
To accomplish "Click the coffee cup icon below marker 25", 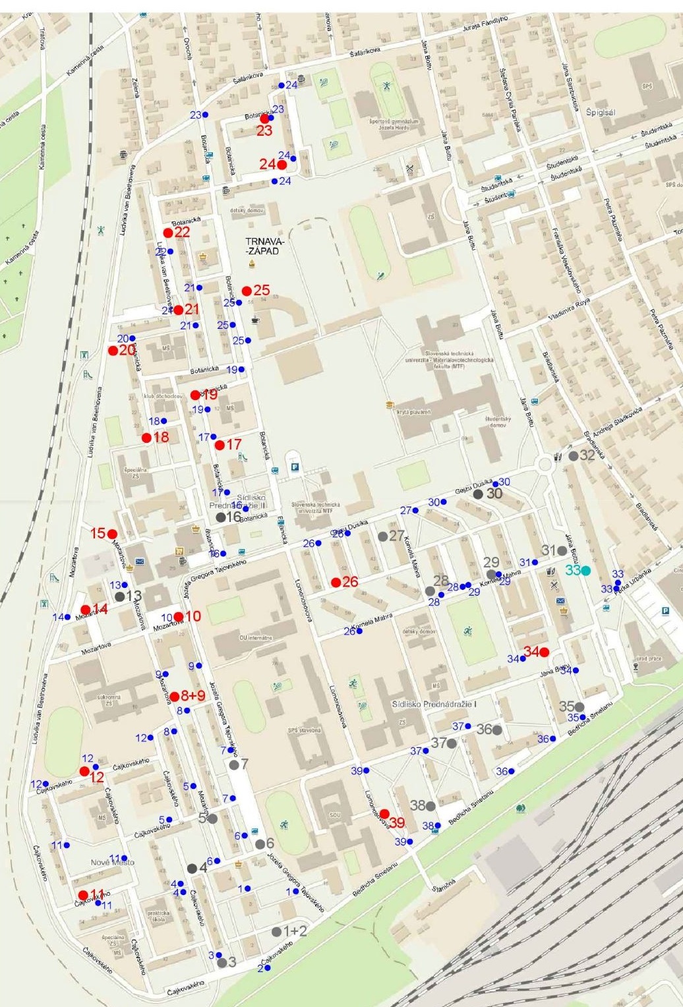I will 255,320.
